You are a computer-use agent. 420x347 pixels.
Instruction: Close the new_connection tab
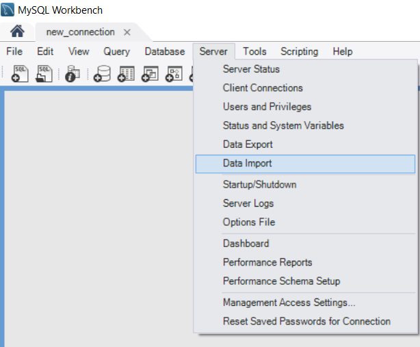pyautogui.click(x=127, y=32)
